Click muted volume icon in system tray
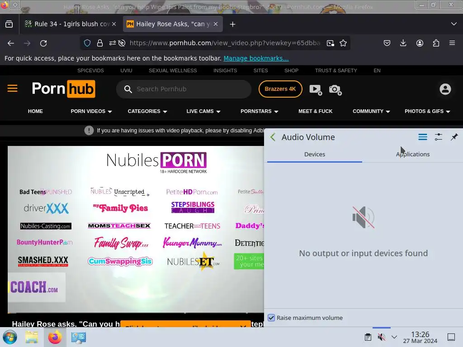 pyautogui.click(x=382, y=337)
